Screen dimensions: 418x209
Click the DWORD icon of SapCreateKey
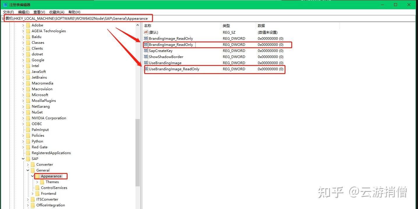tap(146, 51)
